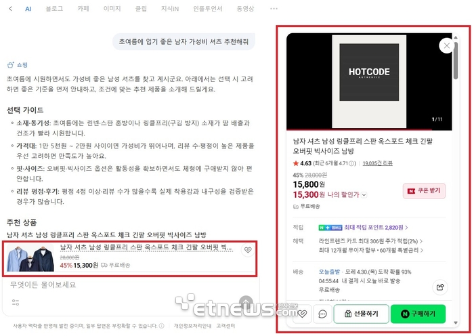Switch to the 블로그 tab

(54, 9)
